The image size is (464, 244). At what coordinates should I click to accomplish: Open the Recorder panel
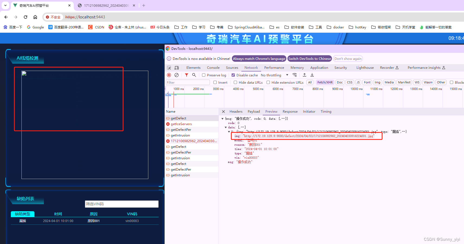pos(389,68)
